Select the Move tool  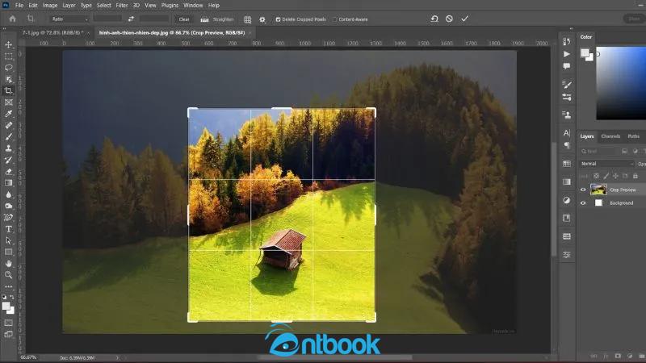[x=9, y=44]
